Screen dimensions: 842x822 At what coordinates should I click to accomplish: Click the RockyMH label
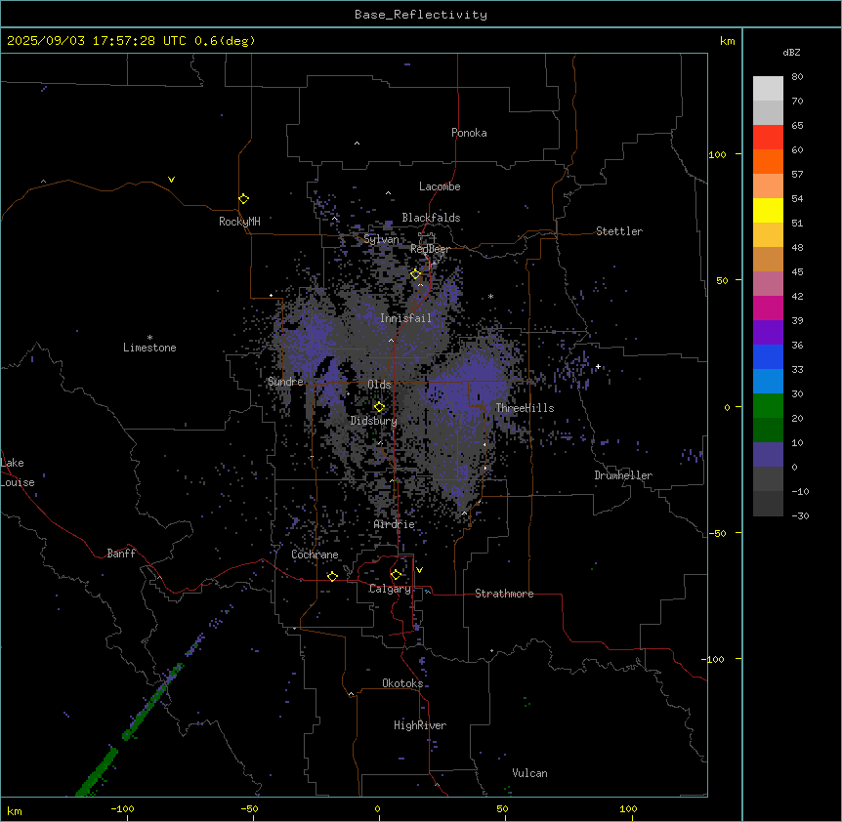click(x=239, y=221)
